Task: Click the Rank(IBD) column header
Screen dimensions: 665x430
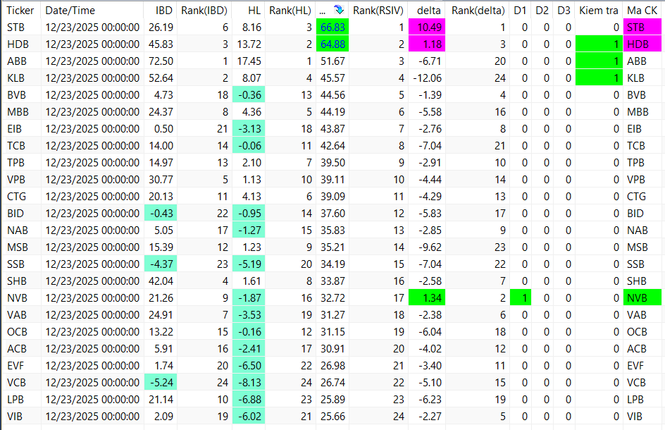Action: pos(204,10)
